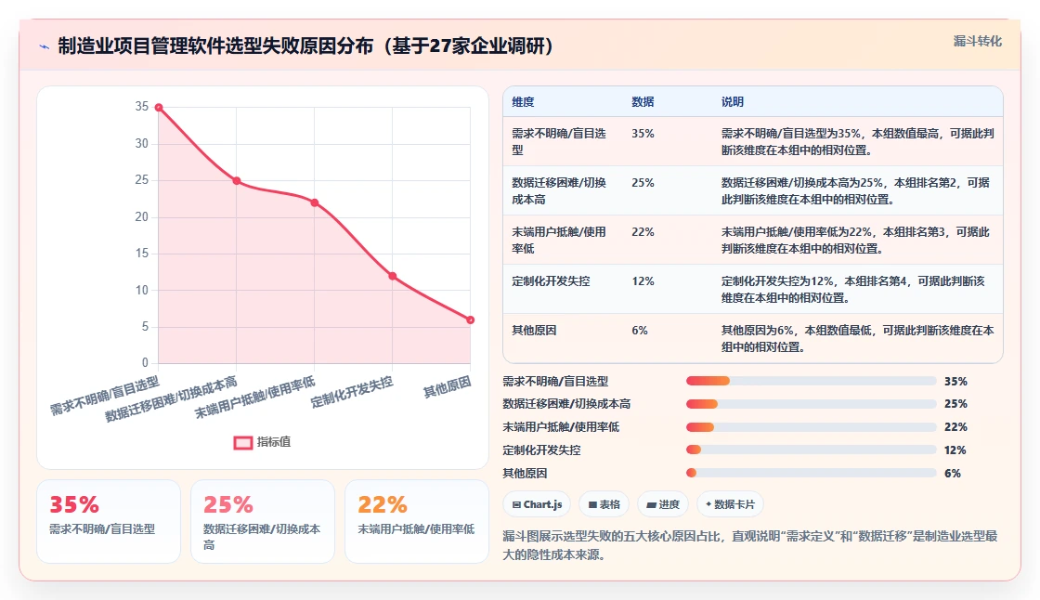Click x-axis label 末端用户抵触/使用率低 under chart
The height and width of the screenshot is (600, 1040).
[254, 398]
